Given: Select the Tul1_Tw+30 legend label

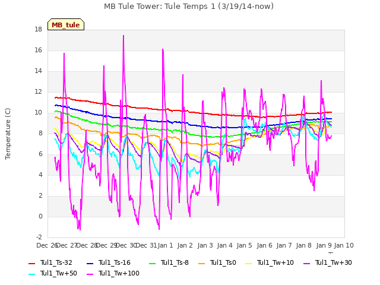Looking at the screenshot, I should 334,262.
